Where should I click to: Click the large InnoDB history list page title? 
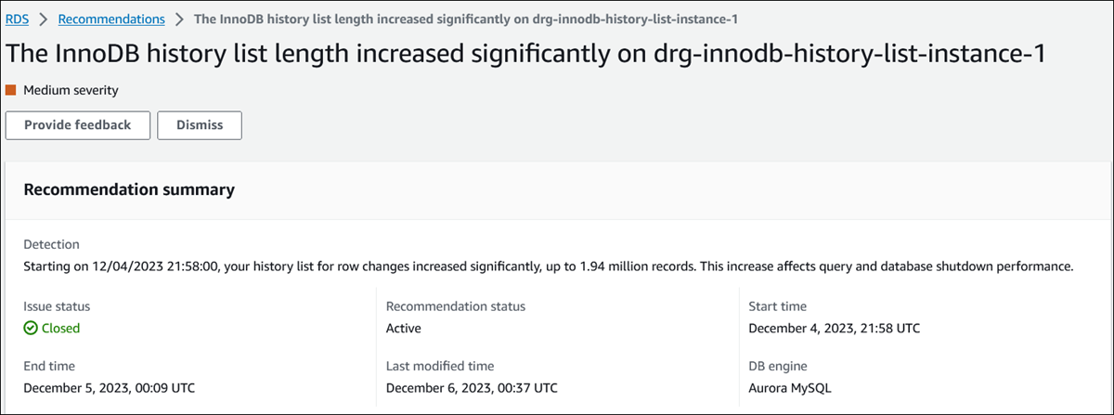pos(525,53)
